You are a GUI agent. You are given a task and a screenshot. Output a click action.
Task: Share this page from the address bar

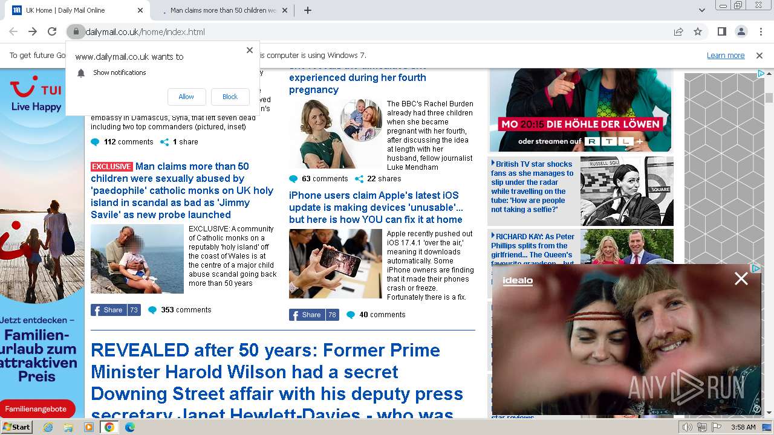678,31
